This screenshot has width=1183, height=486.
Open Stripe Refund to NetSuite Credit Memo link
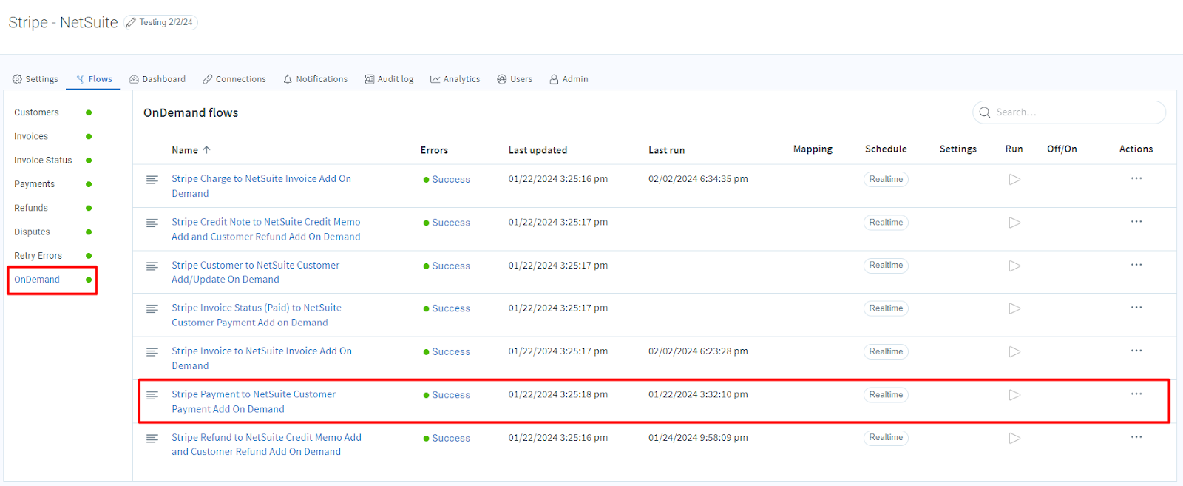(x=267, y=445)
